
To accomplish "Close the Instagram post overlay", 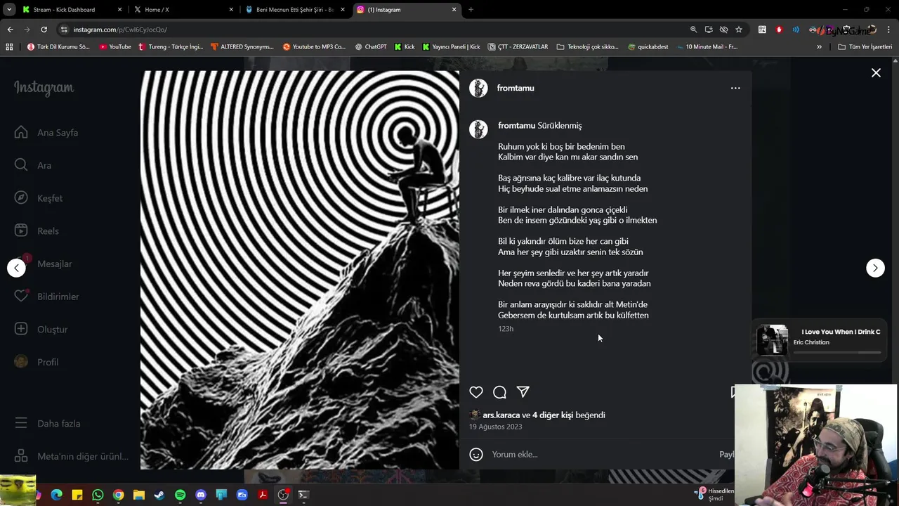I will pos(876,73).
